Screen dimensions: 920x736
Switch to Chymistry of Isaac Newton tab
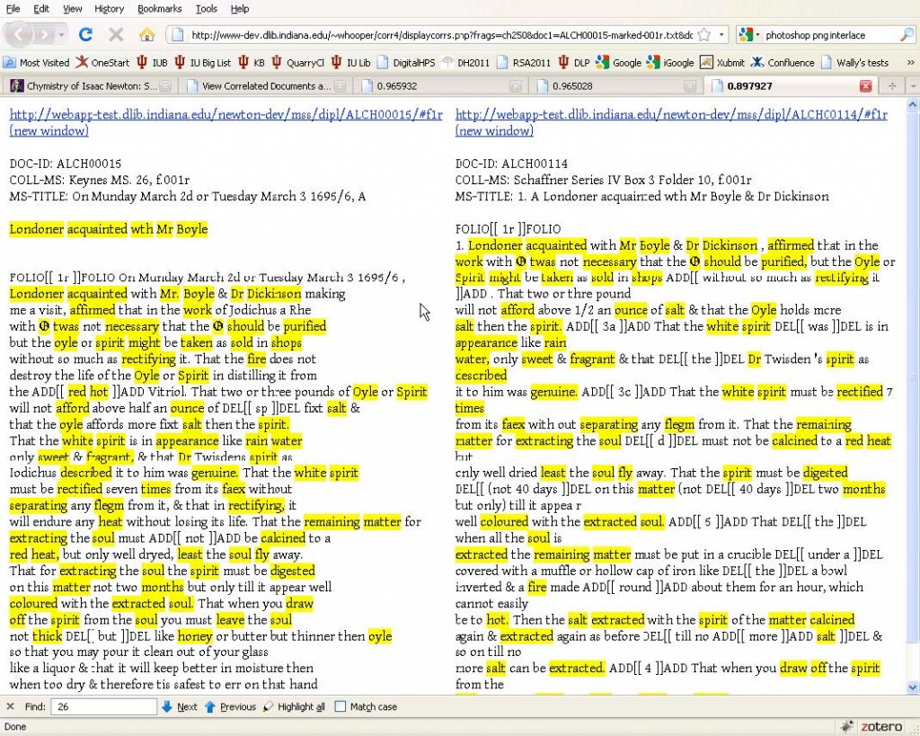[89, 85]
